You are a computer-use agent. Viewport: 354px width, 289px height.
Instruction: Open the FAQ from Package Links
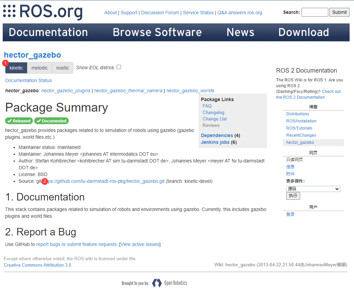[x=207, y=106]
